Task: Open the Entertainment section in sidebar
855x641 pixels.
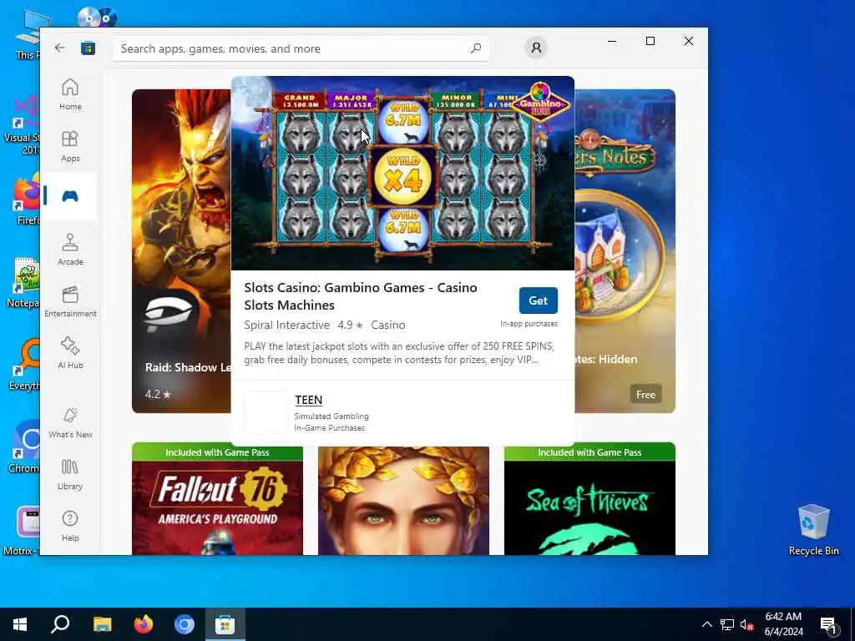Action: tap(70, 301)
